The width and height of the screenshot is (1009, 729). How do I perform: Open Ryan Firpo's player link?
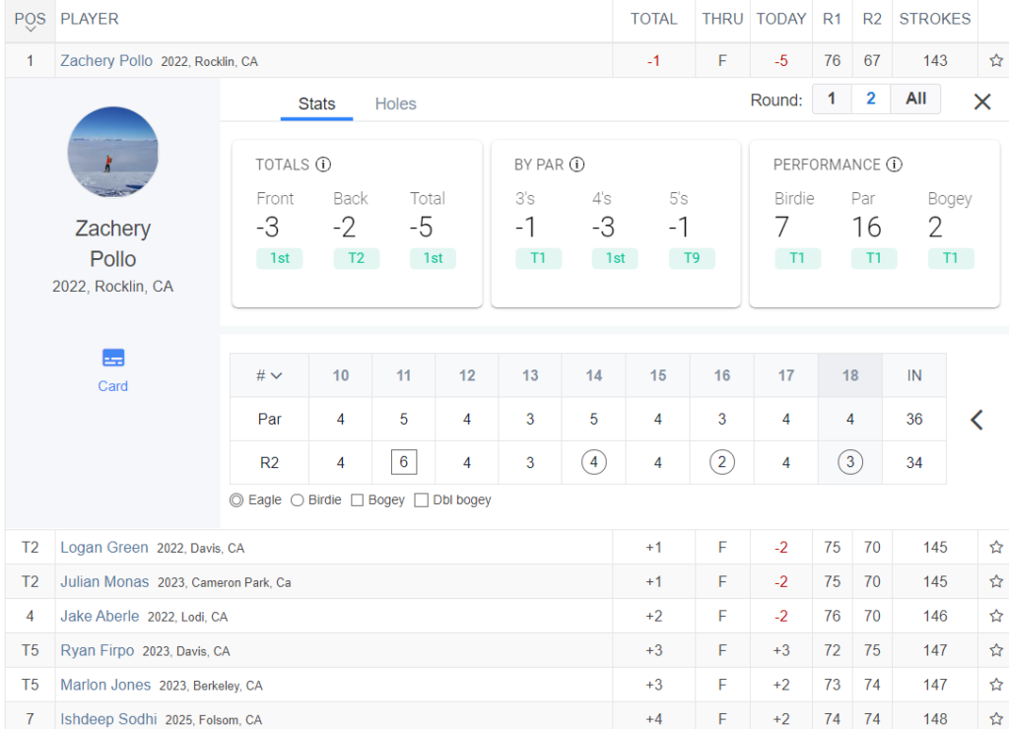pos(98,650)
